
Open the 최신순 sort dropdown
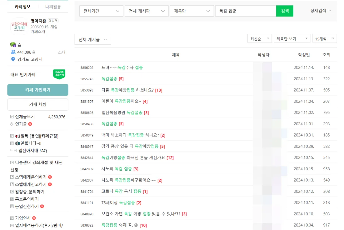pyautogui.click(x=259, y=38)
